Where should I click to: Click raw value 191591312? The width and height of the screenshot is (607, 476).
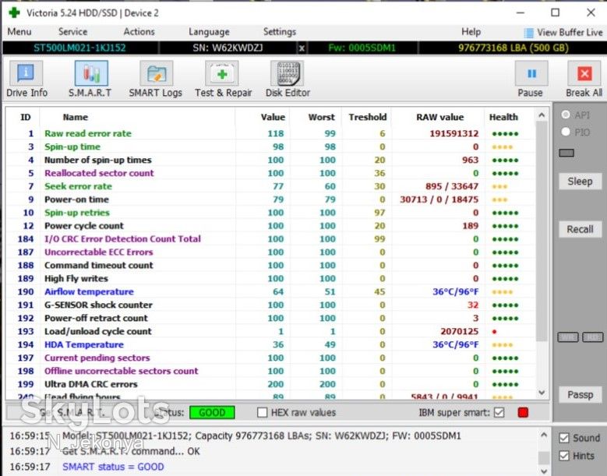[454, 133]
